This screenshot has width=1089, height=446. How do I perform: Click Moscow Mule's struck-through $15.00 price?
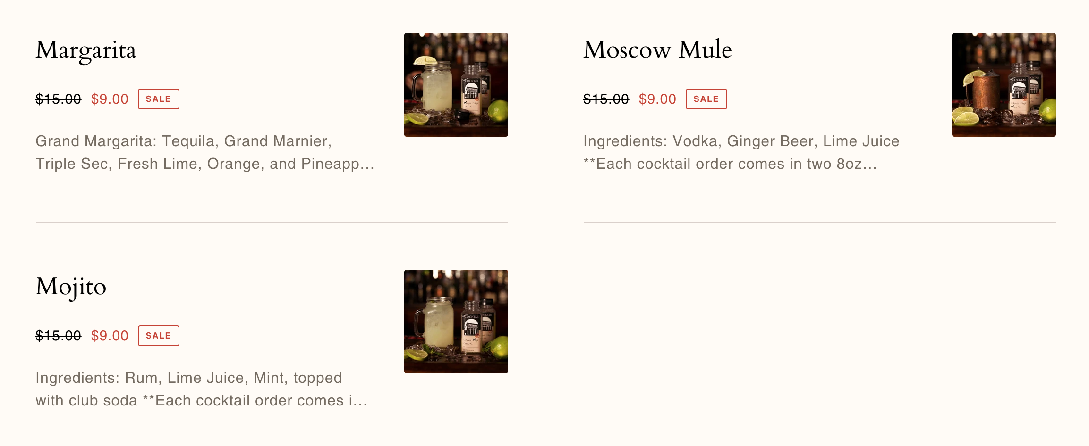click(606, 99)
